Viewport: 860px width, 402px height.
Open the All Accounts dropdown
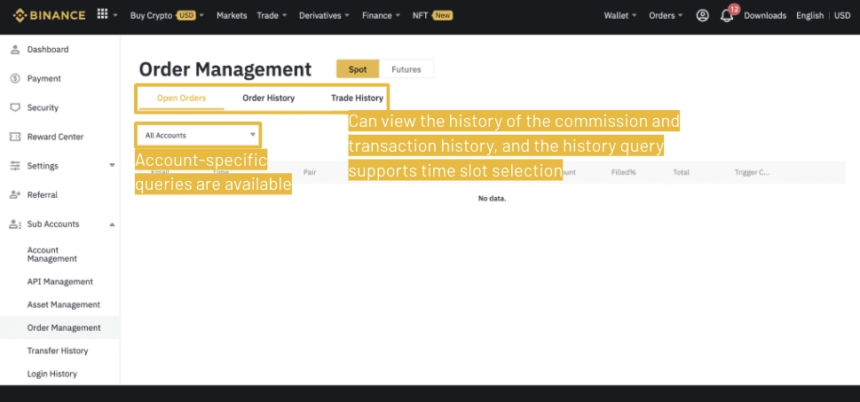click(199, 136)
